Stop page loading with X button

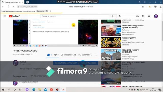click(13, 7)
